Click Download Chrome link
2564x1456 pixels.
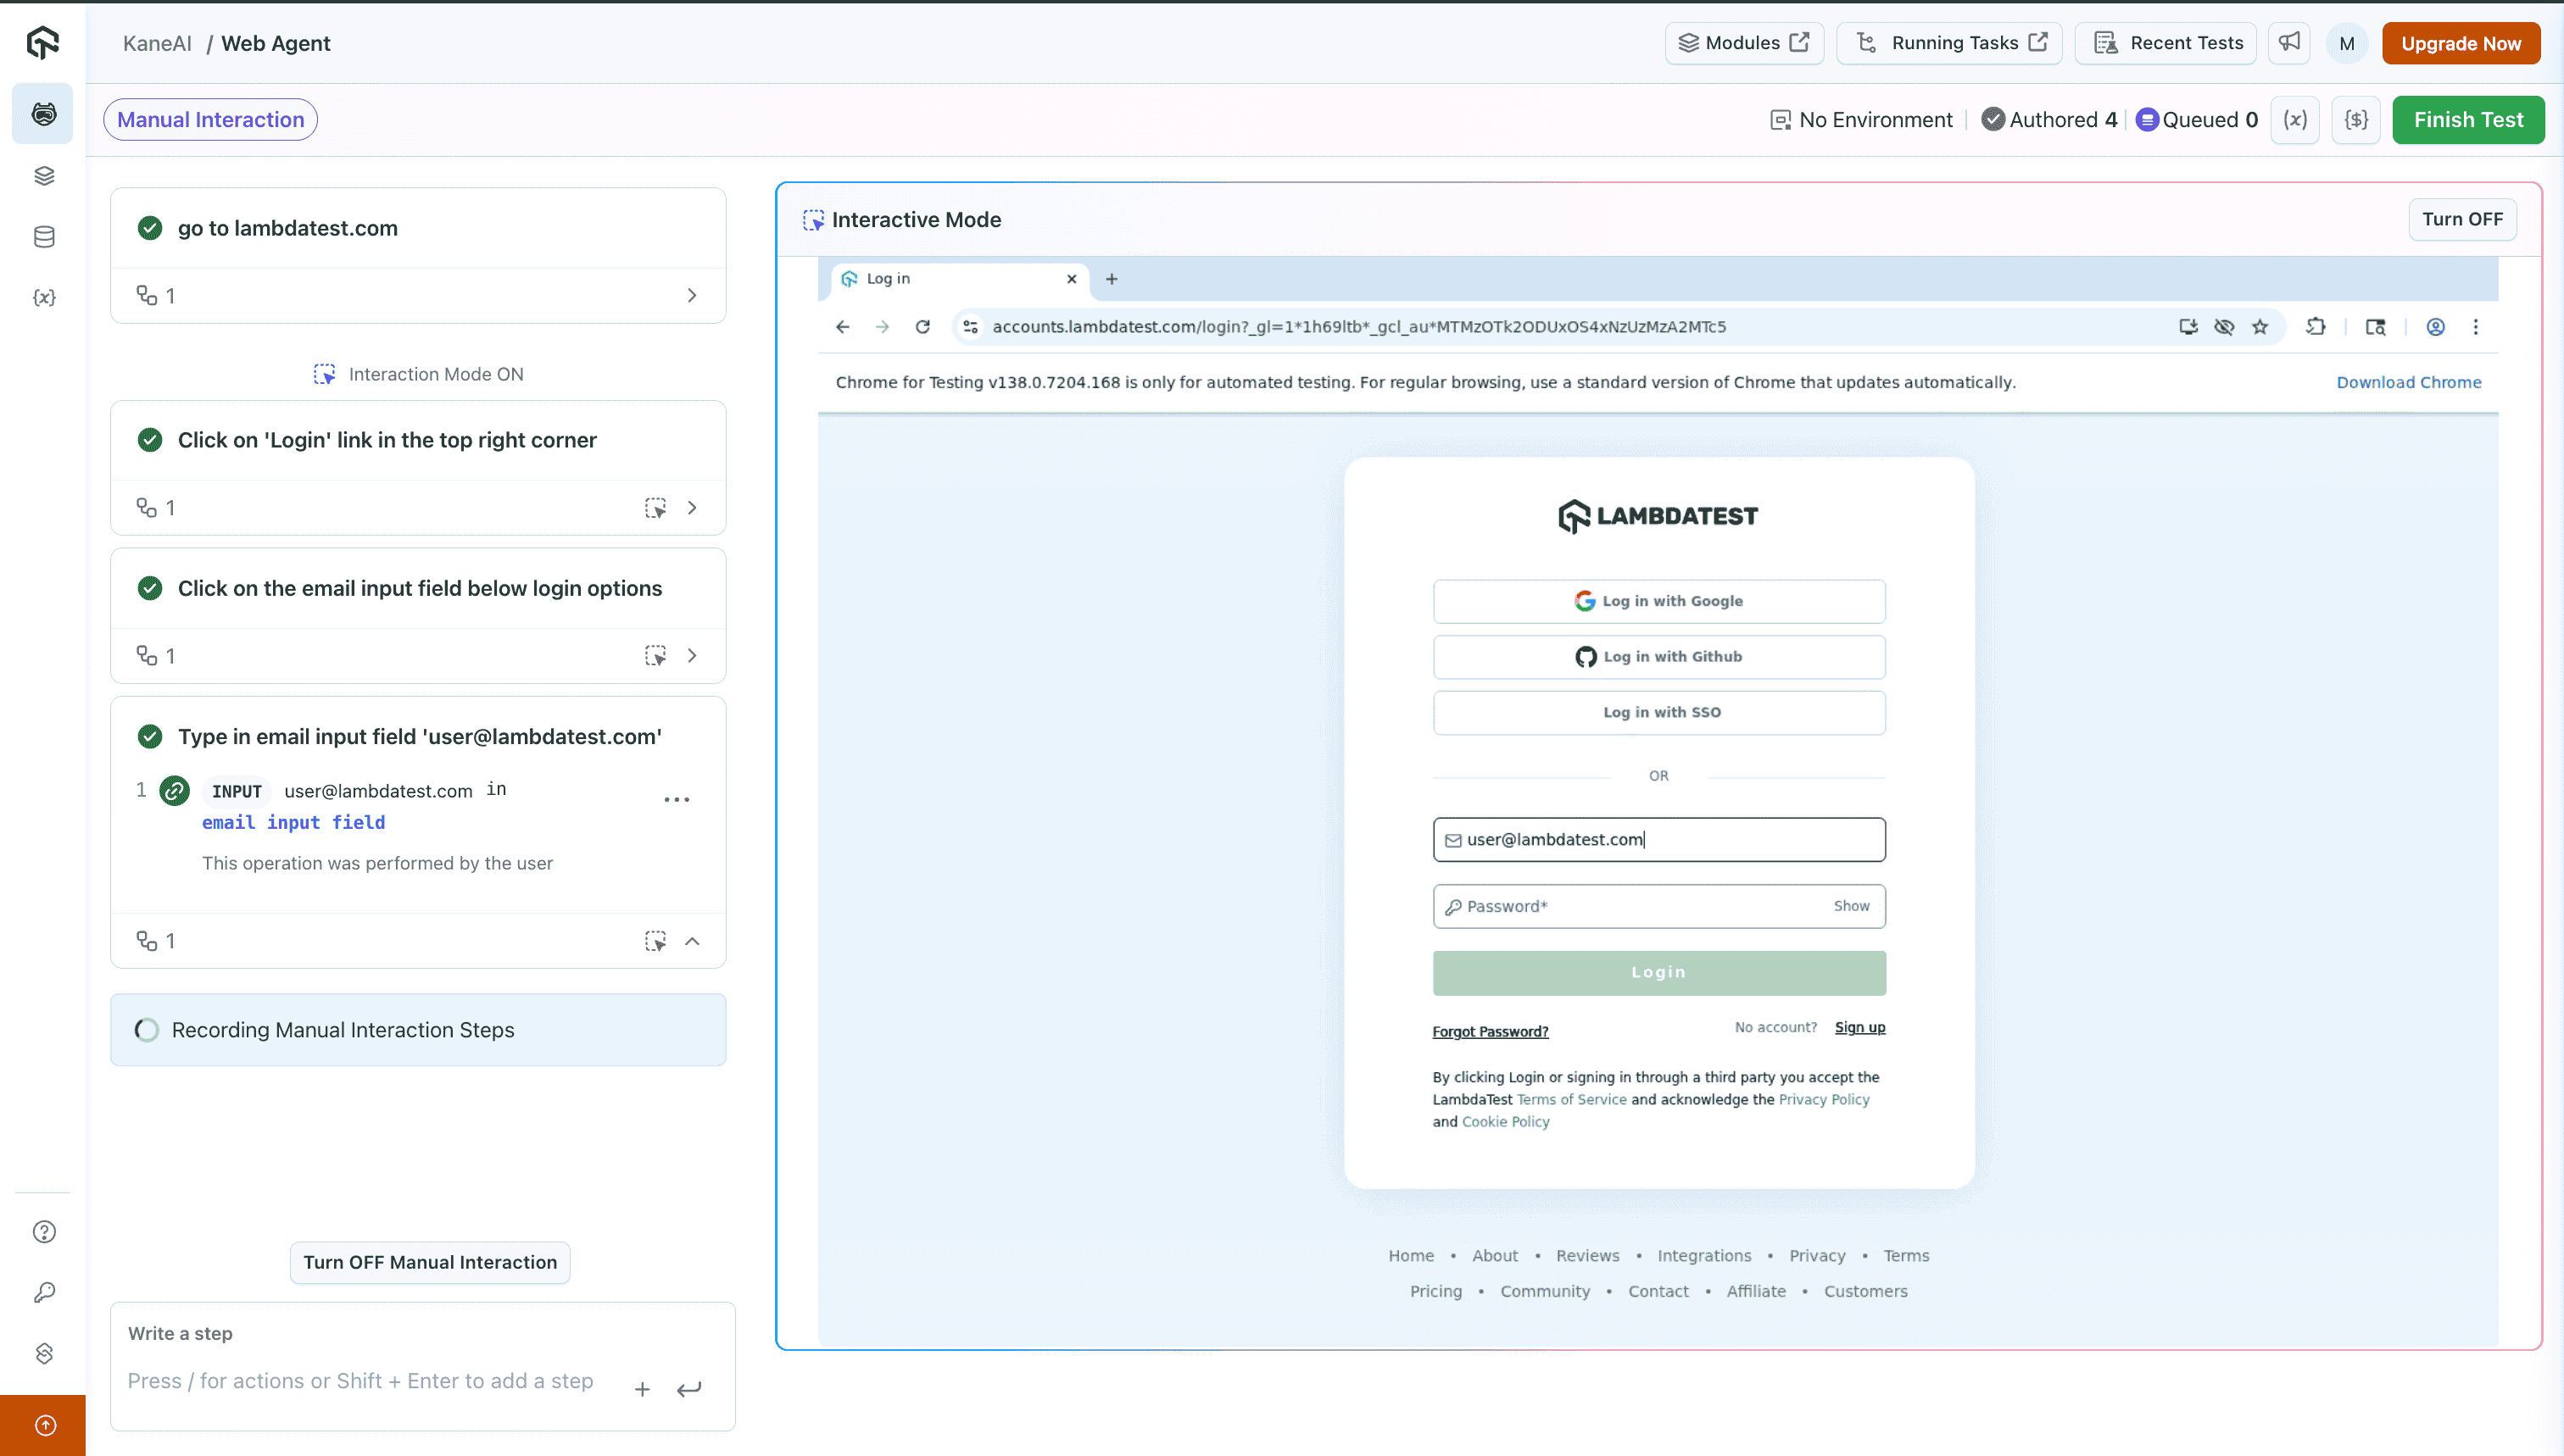pyautogui.click(x=2408, y=383)
